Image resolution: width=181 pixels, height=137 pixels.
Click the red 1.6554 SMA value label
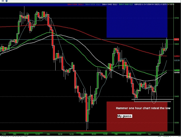click(177, 56)
